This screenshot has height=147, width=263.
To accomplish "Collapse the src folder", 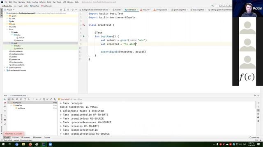I will pos(7,29).
